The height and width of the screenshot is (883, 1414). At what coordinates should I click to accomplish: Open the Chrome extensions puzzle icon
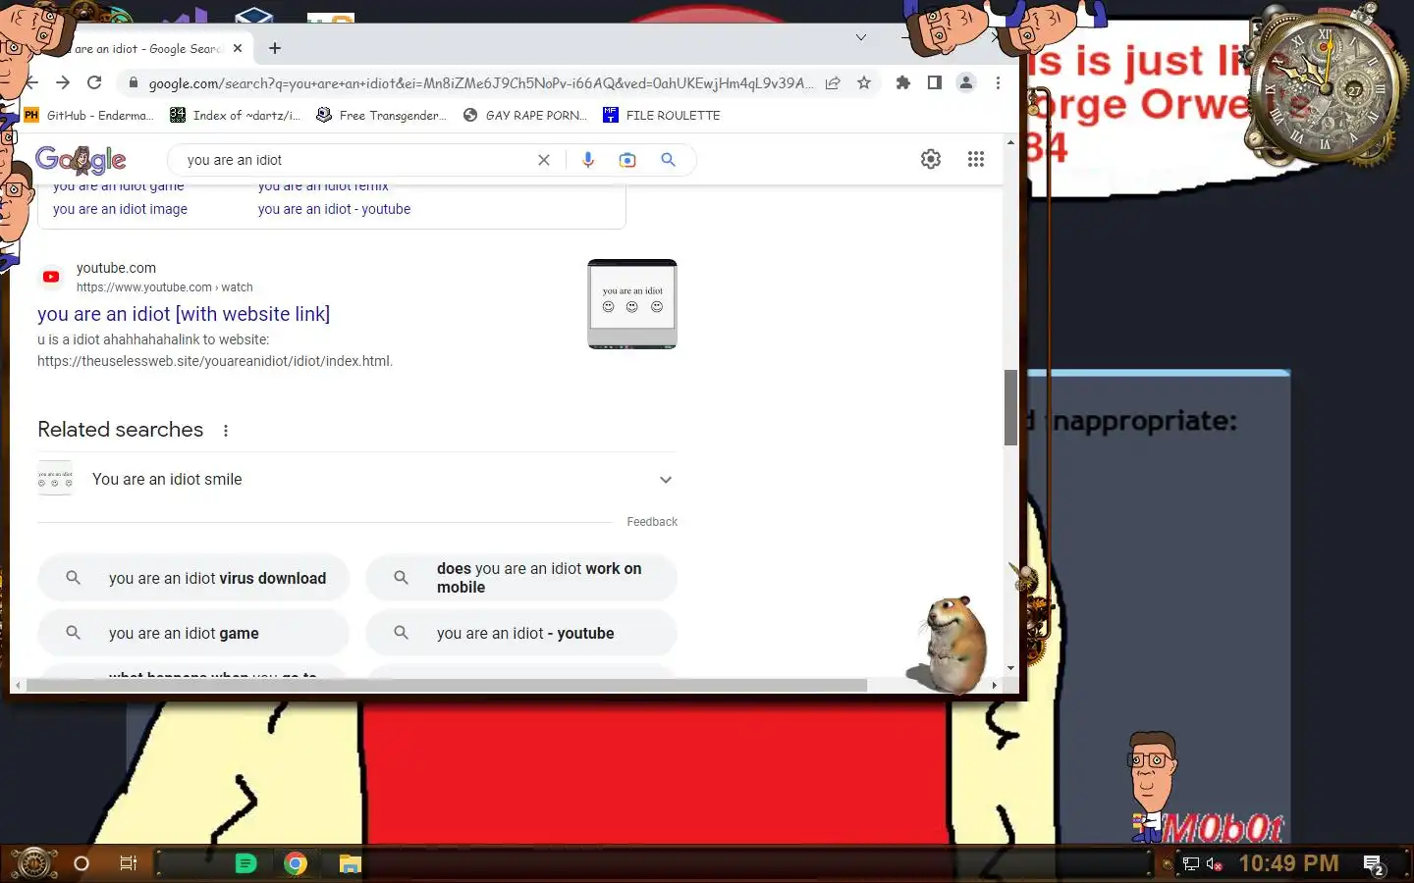(903, 82)
